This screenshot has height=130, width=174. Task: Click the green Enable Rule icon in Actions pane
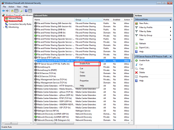tap(136, 60)
